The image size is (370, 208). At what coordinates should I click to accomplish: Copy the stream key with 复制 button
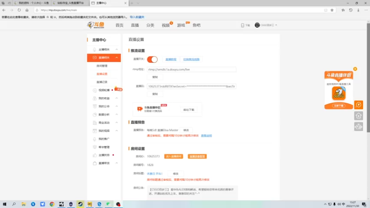155,94
